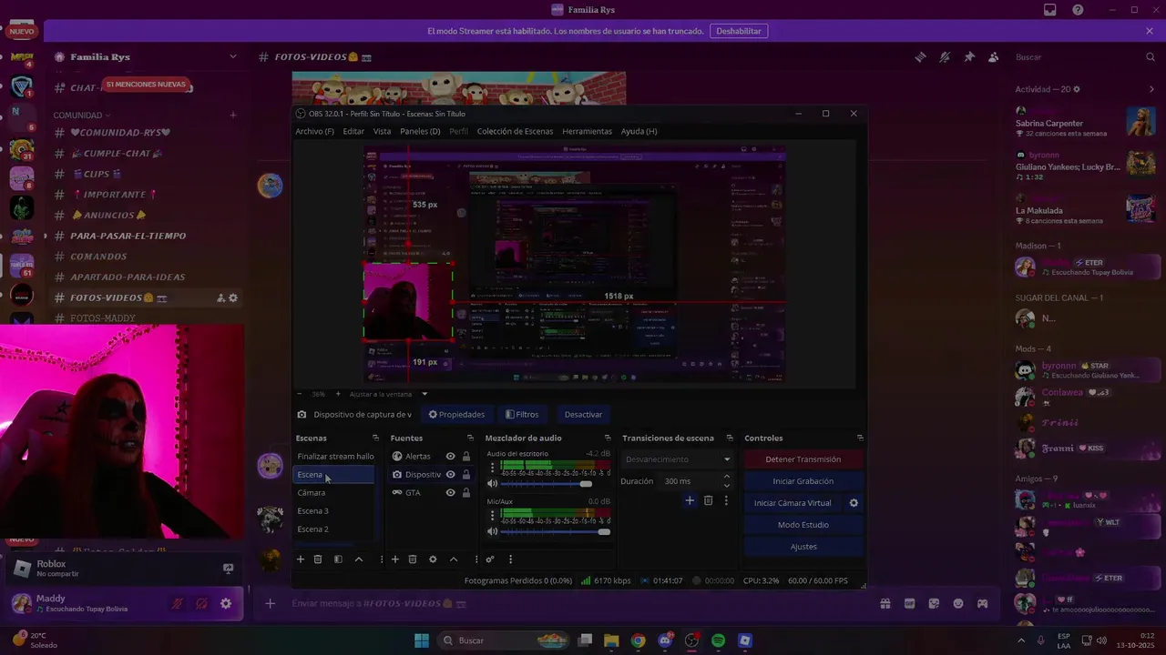Delete the selected scene with trash icon in Escenas
This screenshot has height=655, width=1166.
tap(318, 559)
